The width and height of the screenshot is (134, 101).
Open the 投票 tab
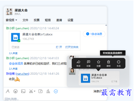pyautogui.click(x=37, y=20)
